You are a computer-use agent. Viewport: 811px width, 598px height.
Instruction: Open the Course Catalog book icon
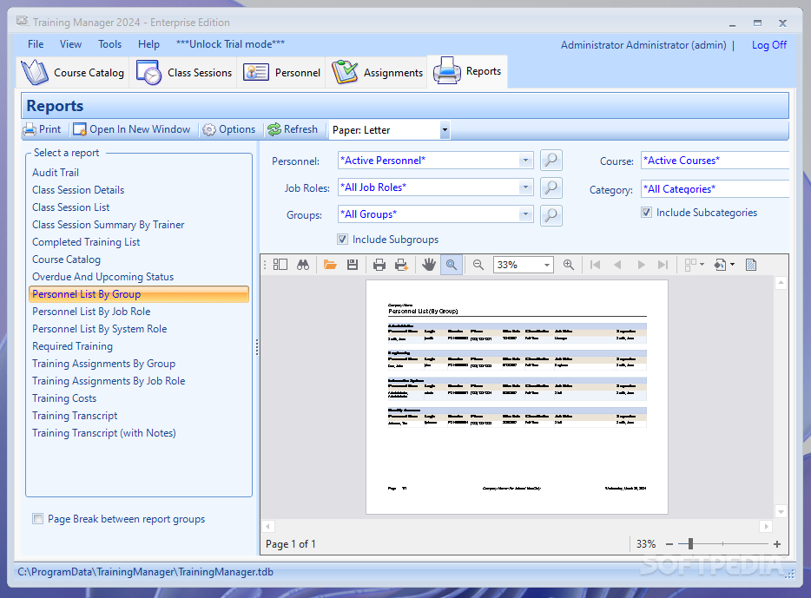tap(35, 72)
